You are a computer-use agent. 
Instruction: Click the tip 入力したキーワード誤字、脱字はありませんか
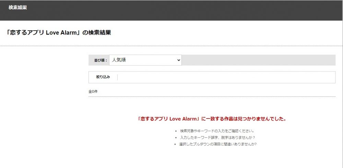[218, 137]
